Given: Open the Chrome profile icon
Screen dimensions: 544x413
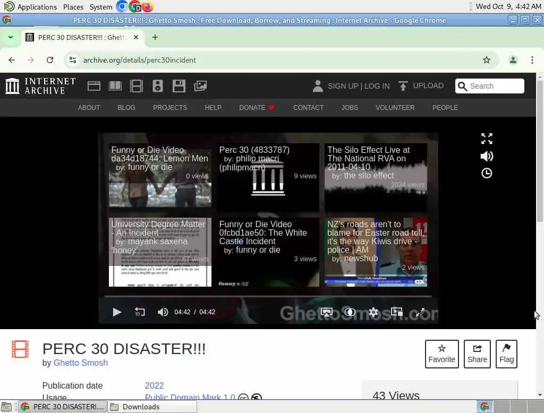Looking at the screenshot, I should tap(513, 60).
